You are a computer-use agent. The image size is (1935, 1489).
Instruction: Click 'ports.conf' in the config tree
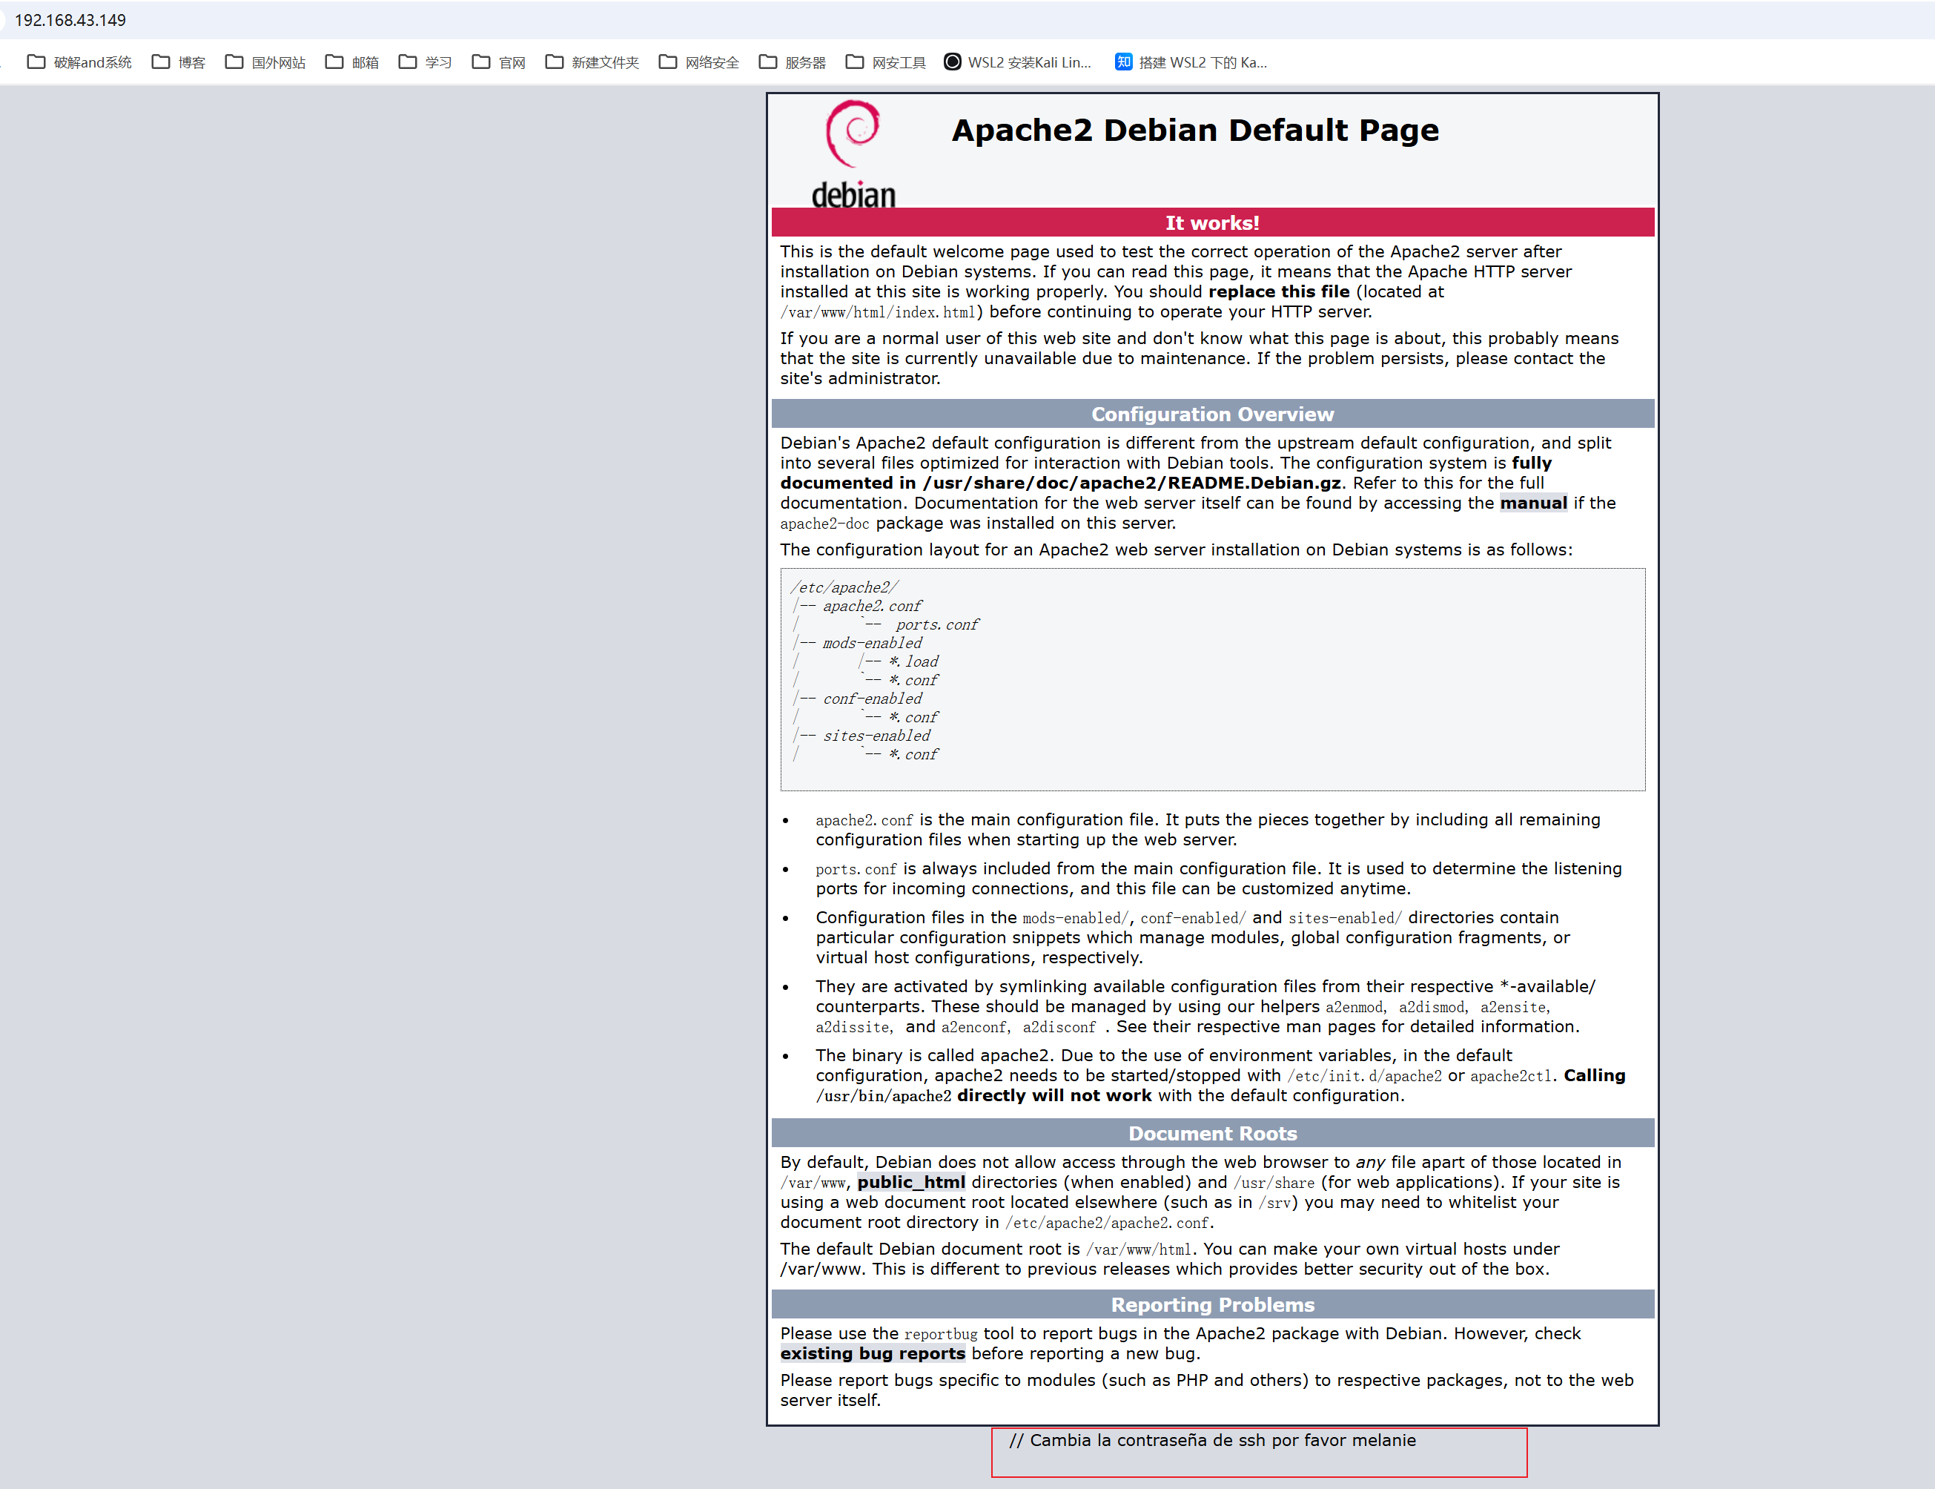(x=937, y=625)
